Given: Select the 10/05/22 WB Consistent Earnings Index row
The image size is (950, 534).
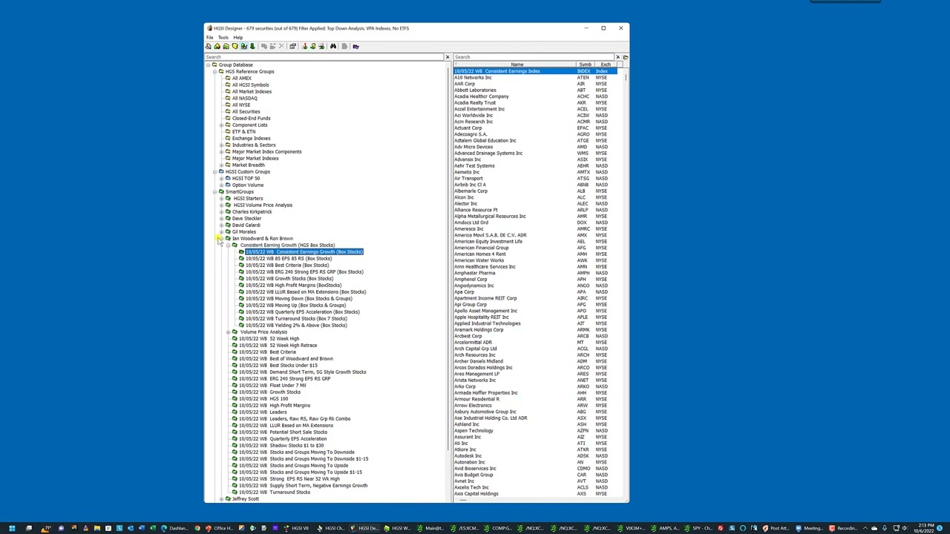Looking at the screenshot, I should pyautogui.click(x=534, y=71).
